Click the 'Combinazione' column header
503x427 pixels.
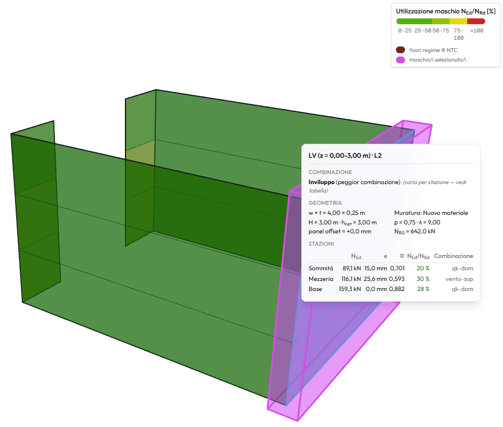pos(454,256)
